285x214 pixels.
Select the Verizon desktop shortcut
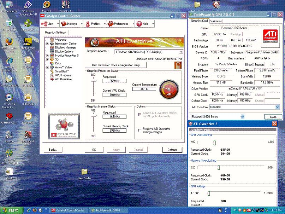9,137
